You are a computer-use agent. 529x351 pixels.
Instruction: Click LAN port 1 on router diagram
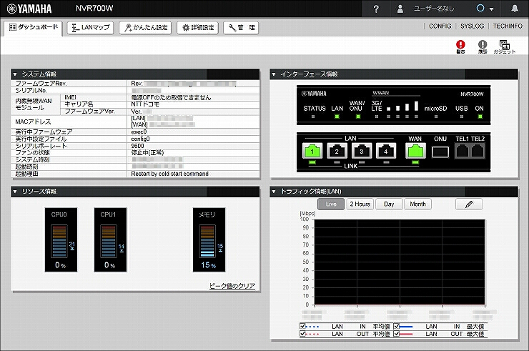click(312, 151)
